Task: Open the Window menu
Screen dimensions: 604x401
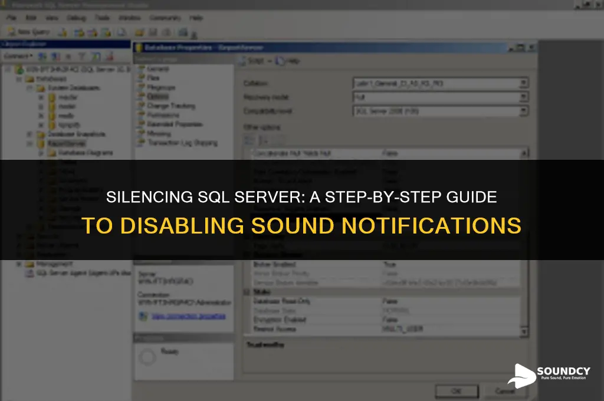Action: (129, 18)
